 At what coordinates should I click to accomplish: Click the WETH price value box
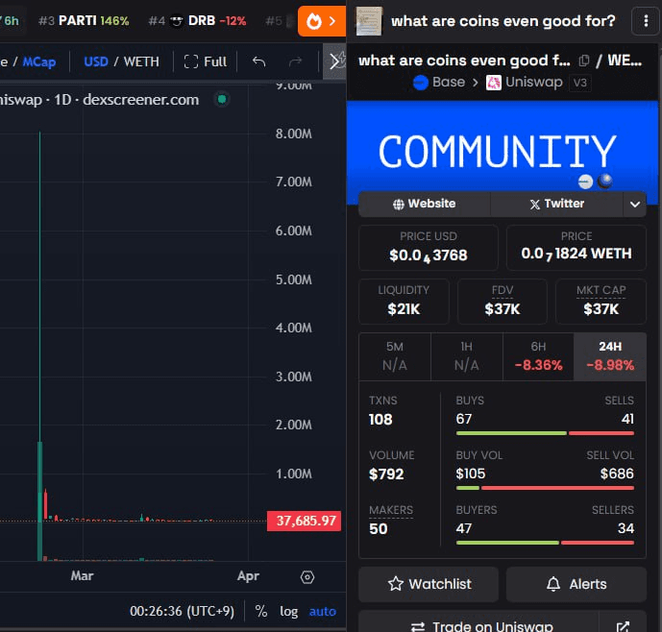[576, 248]
